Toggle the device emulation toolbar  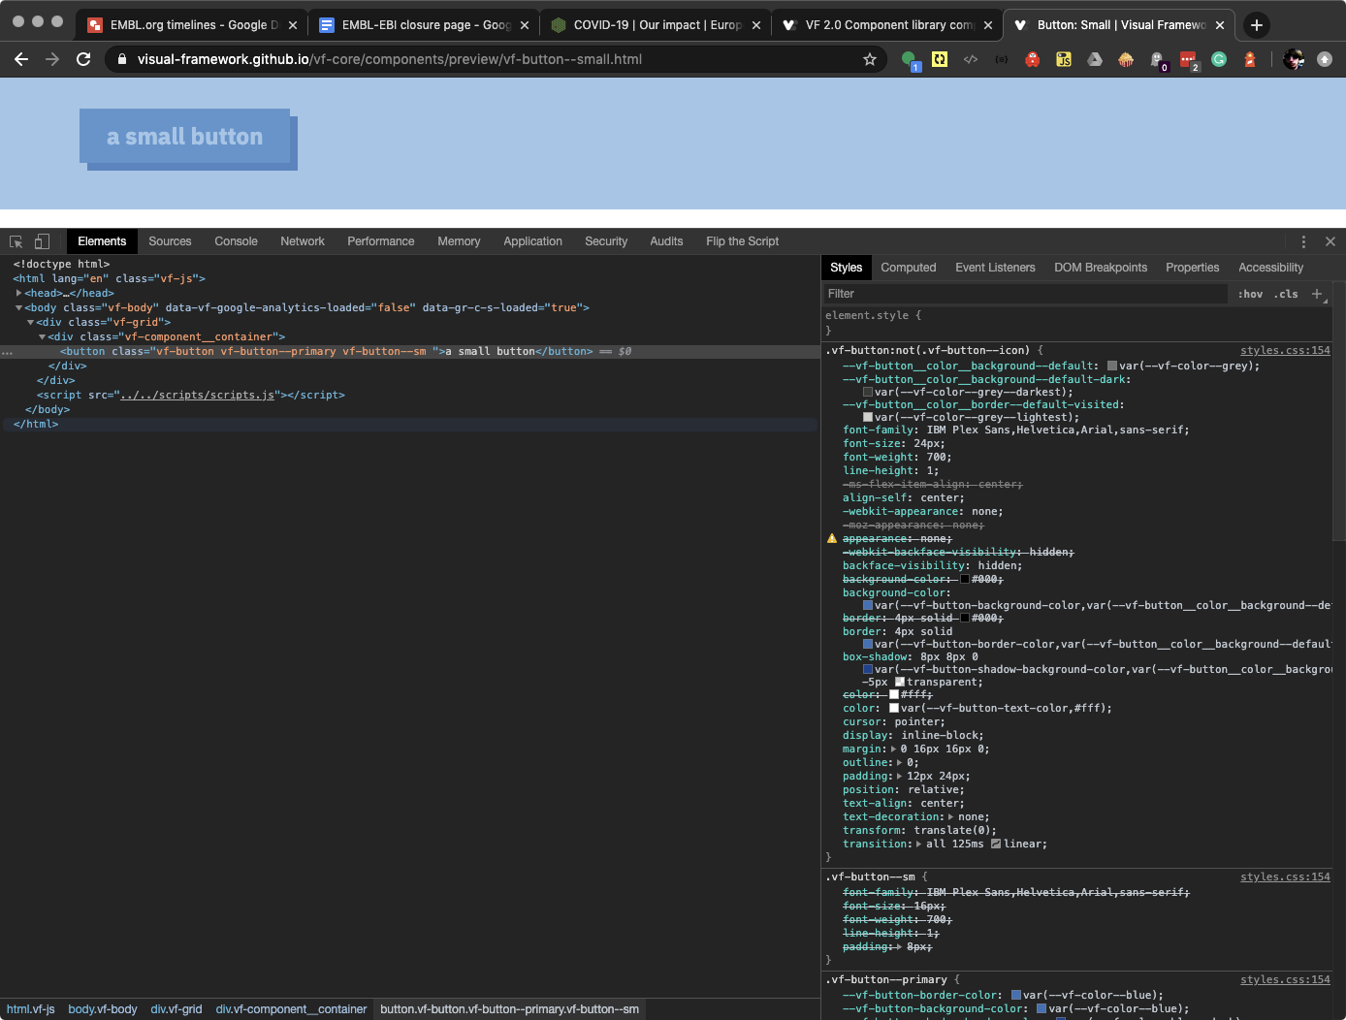(40, 240)
